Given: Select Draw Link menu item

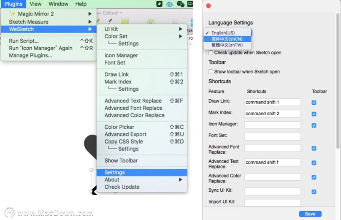Looking at the screenshot, I should pyautogui.click(x=142, y=74).
